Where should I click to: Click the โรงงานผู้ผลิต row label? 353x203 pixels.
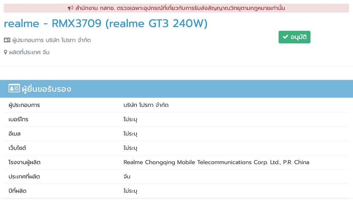click(24, 162)
